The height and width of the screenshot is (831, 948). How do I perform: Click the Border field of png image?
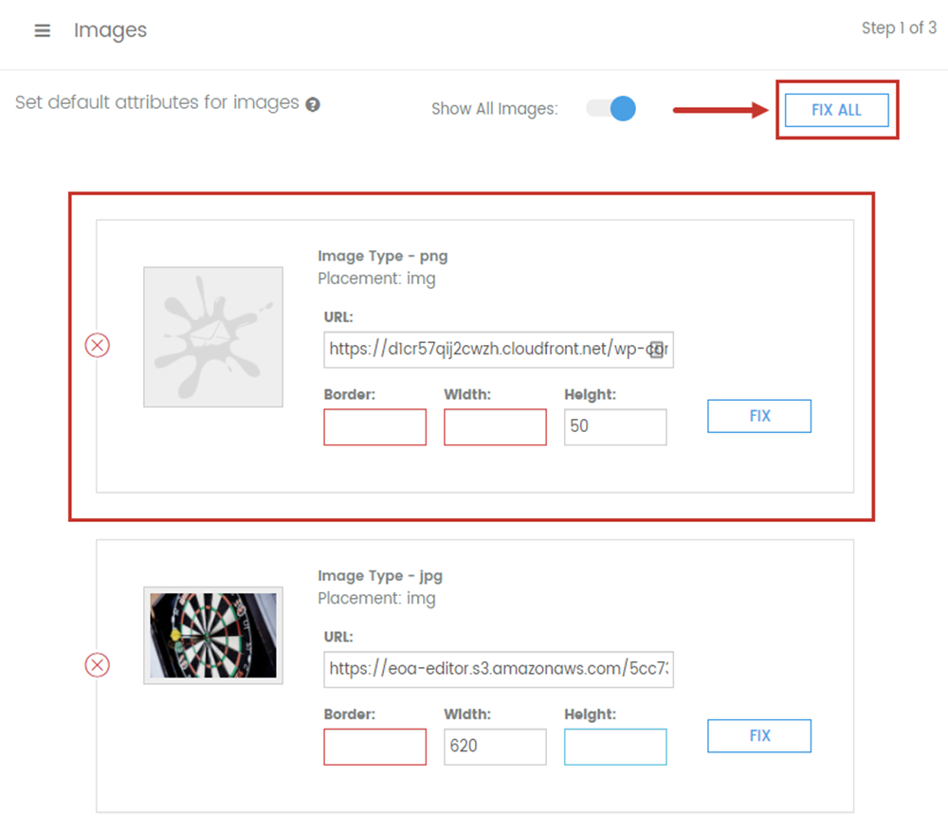(374, 427)
